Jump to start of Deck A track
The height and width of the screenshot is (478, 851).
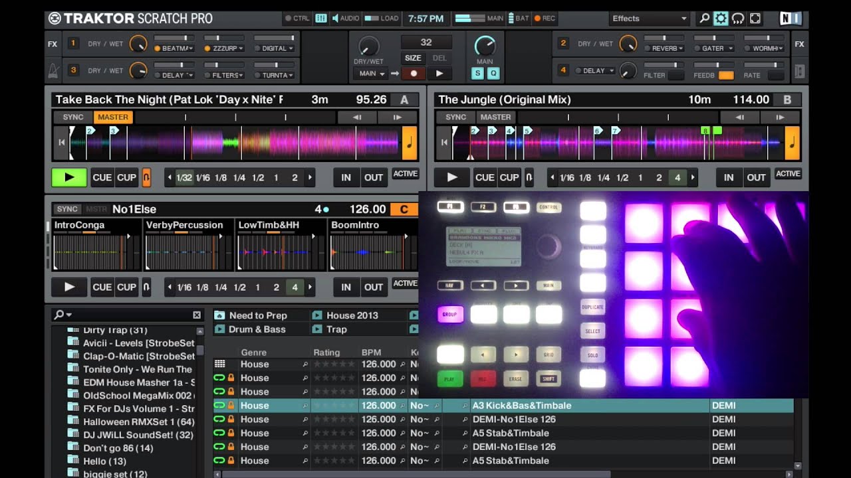pyautogui.click(x=61, y=143)
